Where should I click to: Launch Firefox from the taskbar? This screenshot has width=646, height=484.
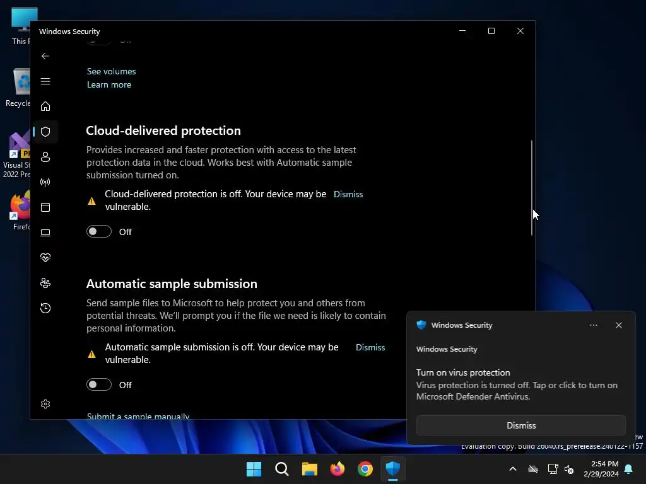338,469
